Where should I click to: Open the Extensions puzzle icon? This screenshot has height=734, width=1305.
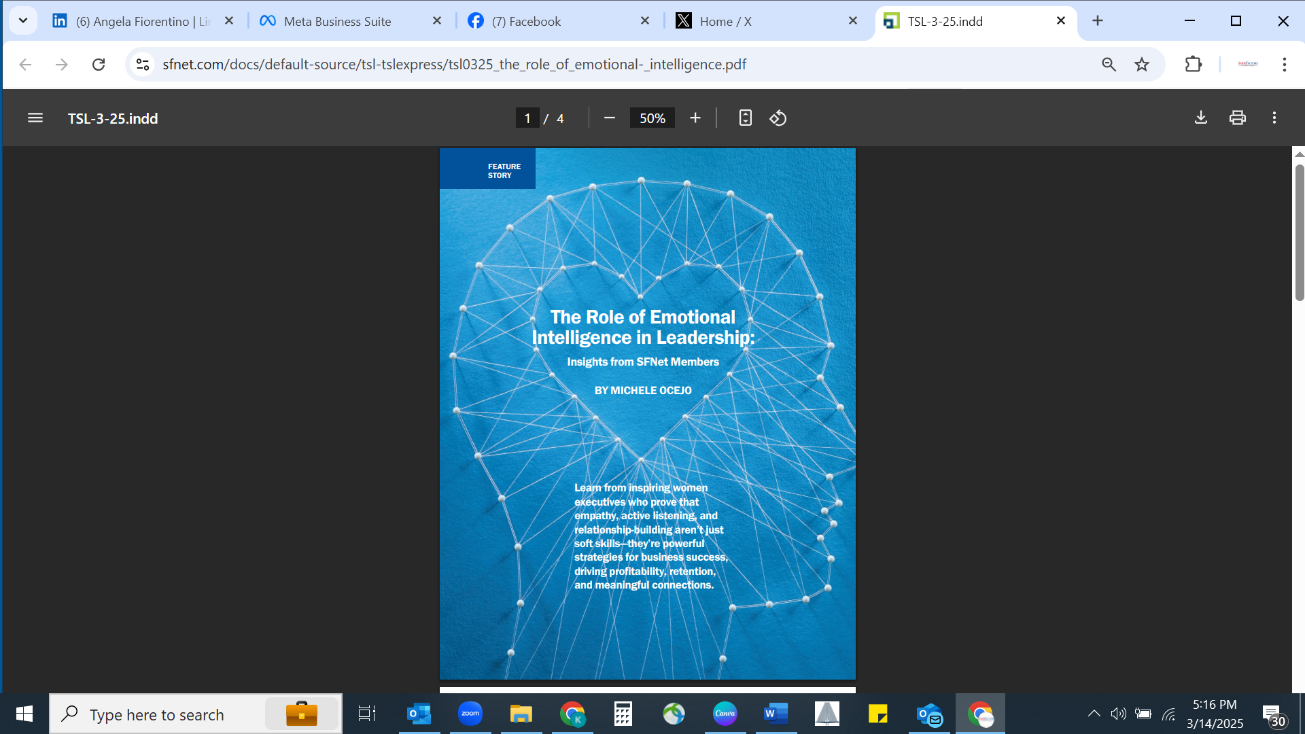(1193, 65)
